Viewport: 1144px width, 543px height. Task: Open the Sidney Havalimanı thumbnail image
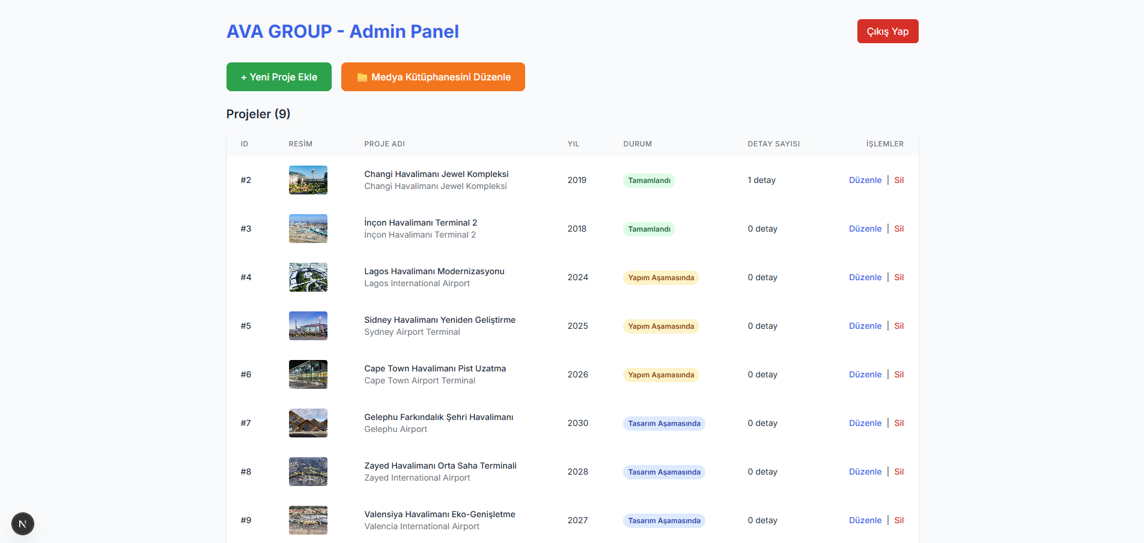[x=308, y=326]
